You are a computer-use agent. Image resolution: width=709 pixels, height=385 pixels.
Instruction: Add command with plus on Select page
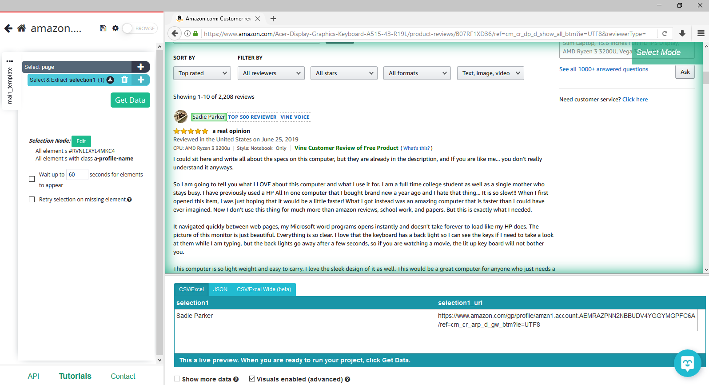[x=141, y=67]
